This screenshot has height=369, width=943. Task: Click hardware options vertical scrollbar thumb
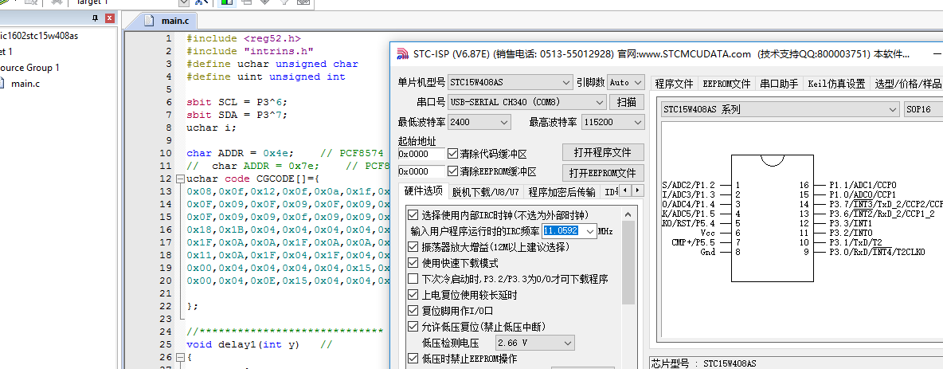point(628,263)
